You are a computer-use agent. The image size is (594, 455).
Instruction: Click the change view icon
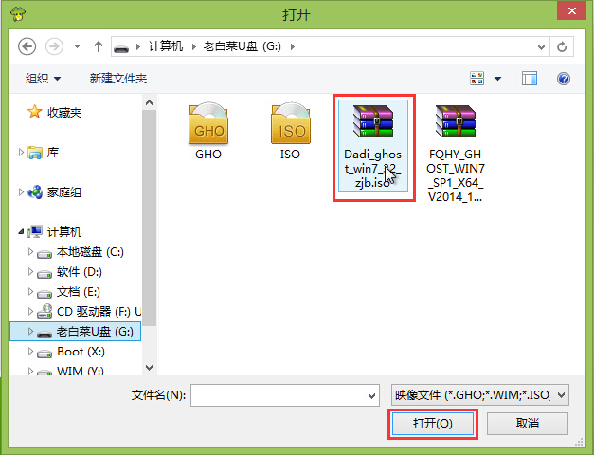[477, 79]
